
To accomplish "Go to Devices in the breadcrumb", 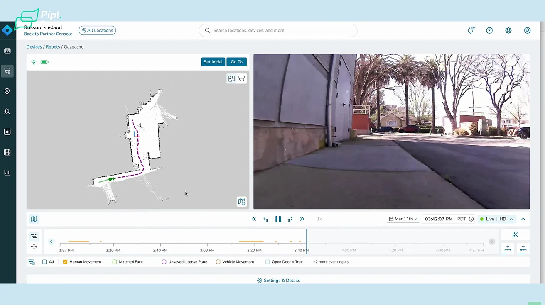I will tap(34, 47).
